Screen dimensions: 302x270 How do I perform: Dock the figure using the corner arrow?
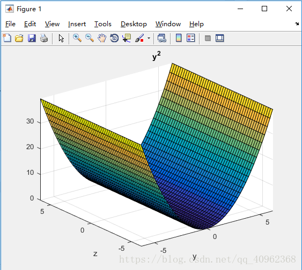tap(297, 24)
